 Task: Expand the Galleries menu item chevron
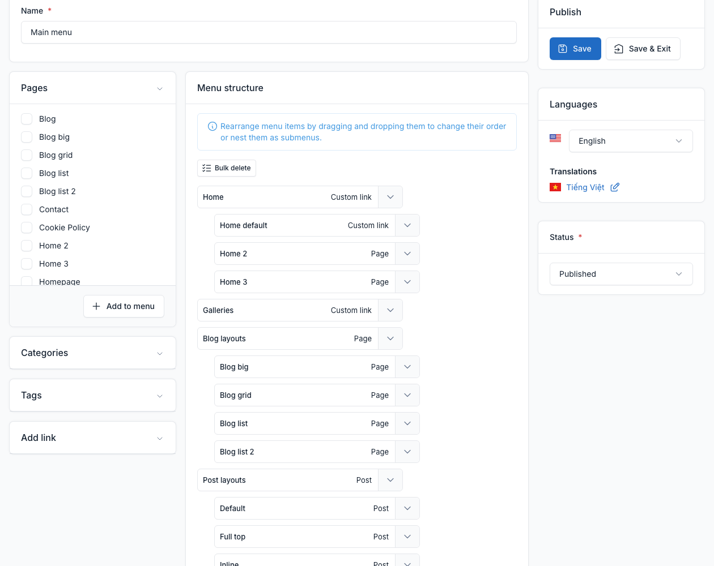click(390, 310)
